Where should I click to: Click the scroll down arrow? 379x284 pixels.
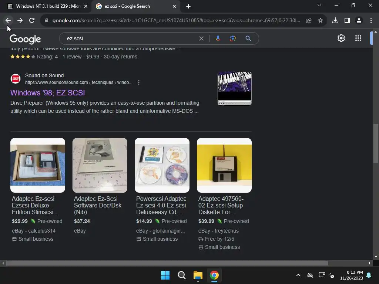(x=376, y=257)
